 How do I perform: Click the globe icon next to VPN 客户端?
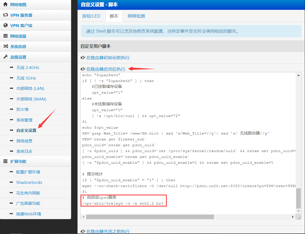tap(6, 25)
